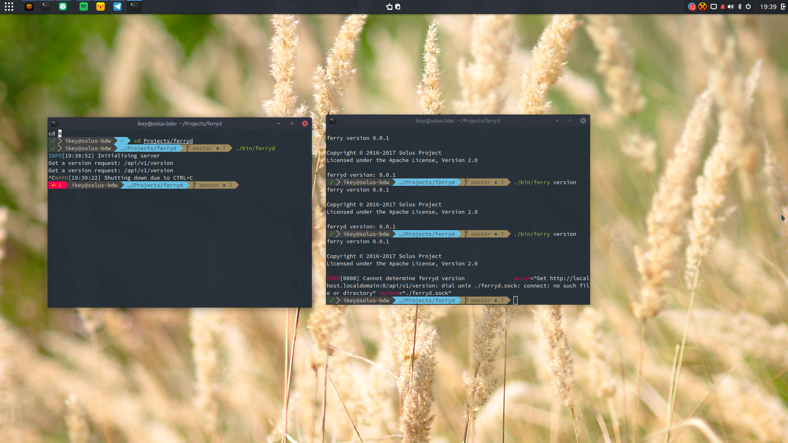Close the left terminal with the red button
Viewport: 788px width, 443px height.
coord(305,123)
